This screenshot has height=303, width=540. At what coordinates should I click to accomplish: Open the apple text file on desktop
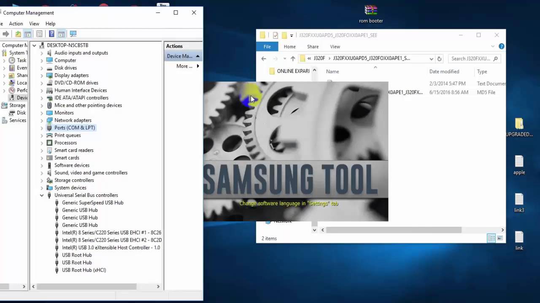click(519, 165)
